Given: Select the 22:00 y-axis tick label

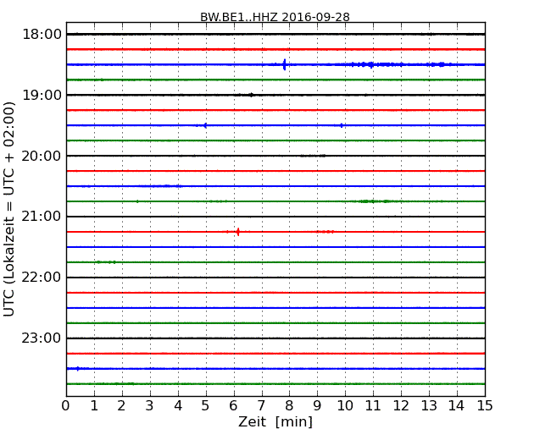Looking at the screenshot, I should (x=42, y=278).
